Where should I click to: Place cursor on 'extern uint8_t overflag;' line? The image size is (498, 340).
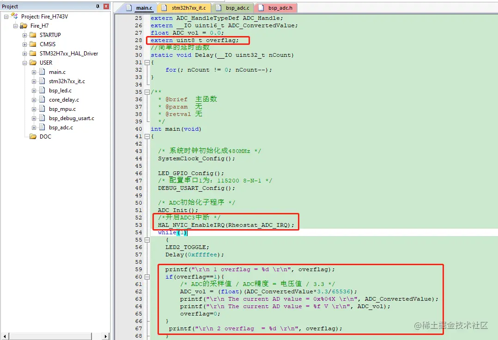(x=194, y=40)
